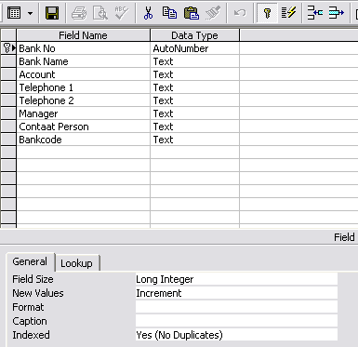The image size is (358, 347).
Task: Open the Indexes lightning icon
Action: 288,13
